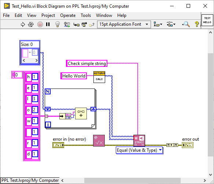214x184 pixels.
Task: Click the error conversion node before error out
Action: point(172,145)
